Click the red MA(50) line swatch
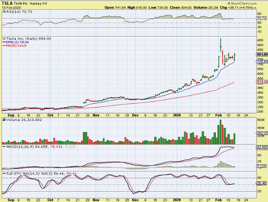Screen dimensions: 268x202 (x=4, y=46)
